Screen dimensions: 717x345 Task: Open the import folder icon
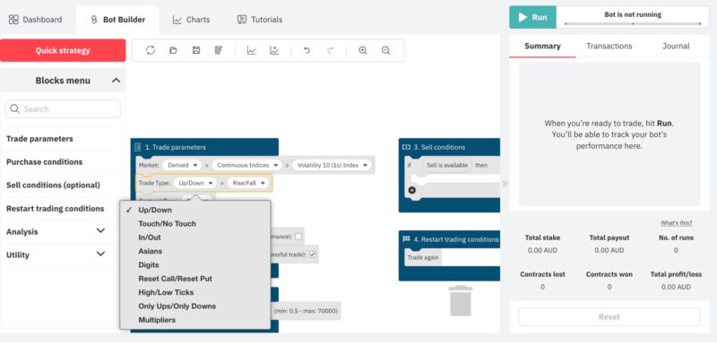[173, 51]
